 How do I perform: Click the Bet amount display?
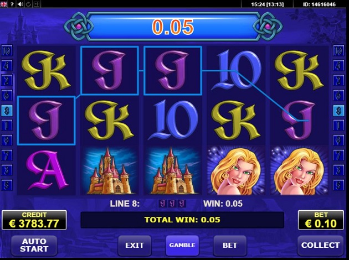tap(321, 220)
